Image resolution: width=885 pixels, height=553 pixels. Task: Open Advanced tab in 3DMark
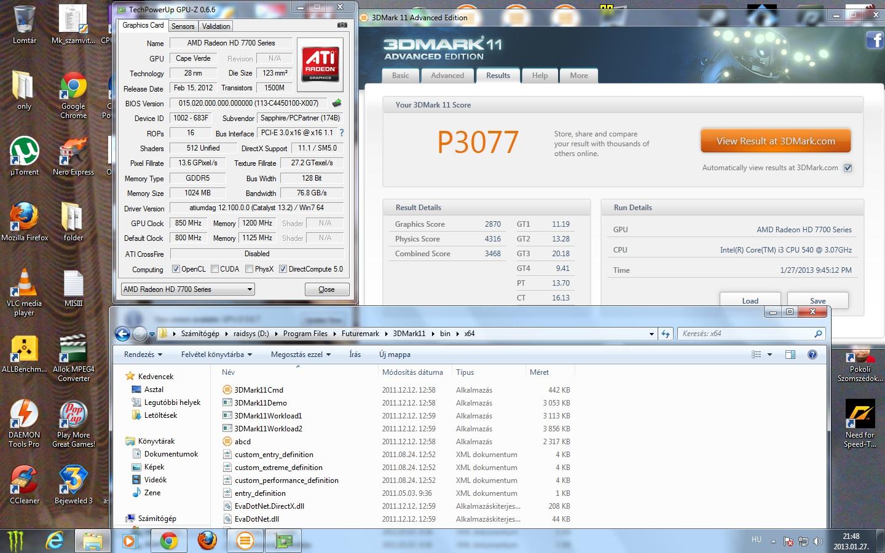pyautogui.click(x=447, y=76)
